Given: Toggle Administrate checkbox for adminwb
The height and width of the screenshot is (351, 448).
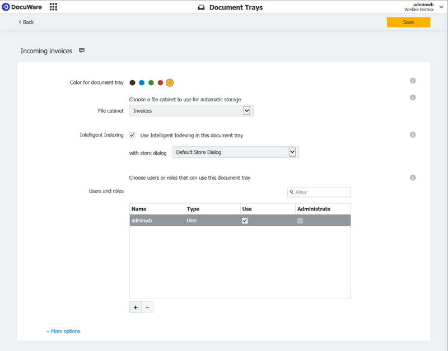Looking at the screenshot, I should [x=300, y=221].
